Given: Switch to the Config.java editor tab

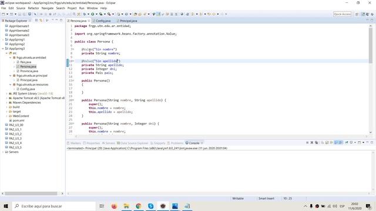Looking at the screenshot, I should pos(103,21).
